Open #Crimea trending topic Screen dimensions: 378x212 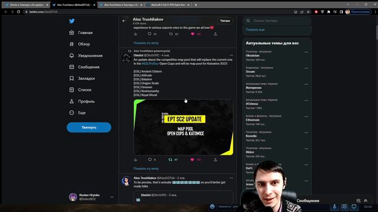click(252, 104)
